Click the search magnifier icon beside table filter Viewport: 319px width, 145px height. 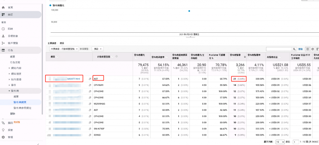coord(294,49)
